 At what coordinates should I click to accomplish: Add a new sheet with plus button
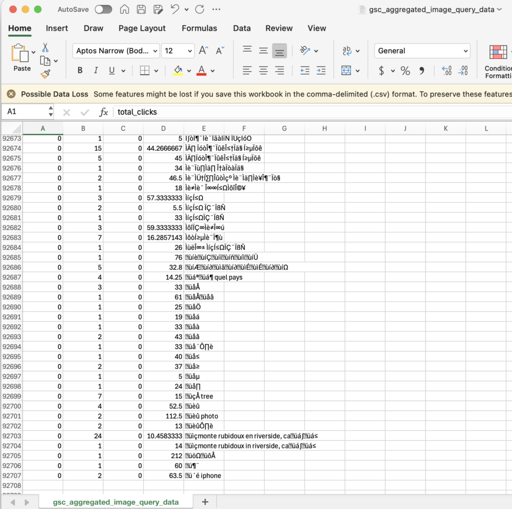(204, 501)
